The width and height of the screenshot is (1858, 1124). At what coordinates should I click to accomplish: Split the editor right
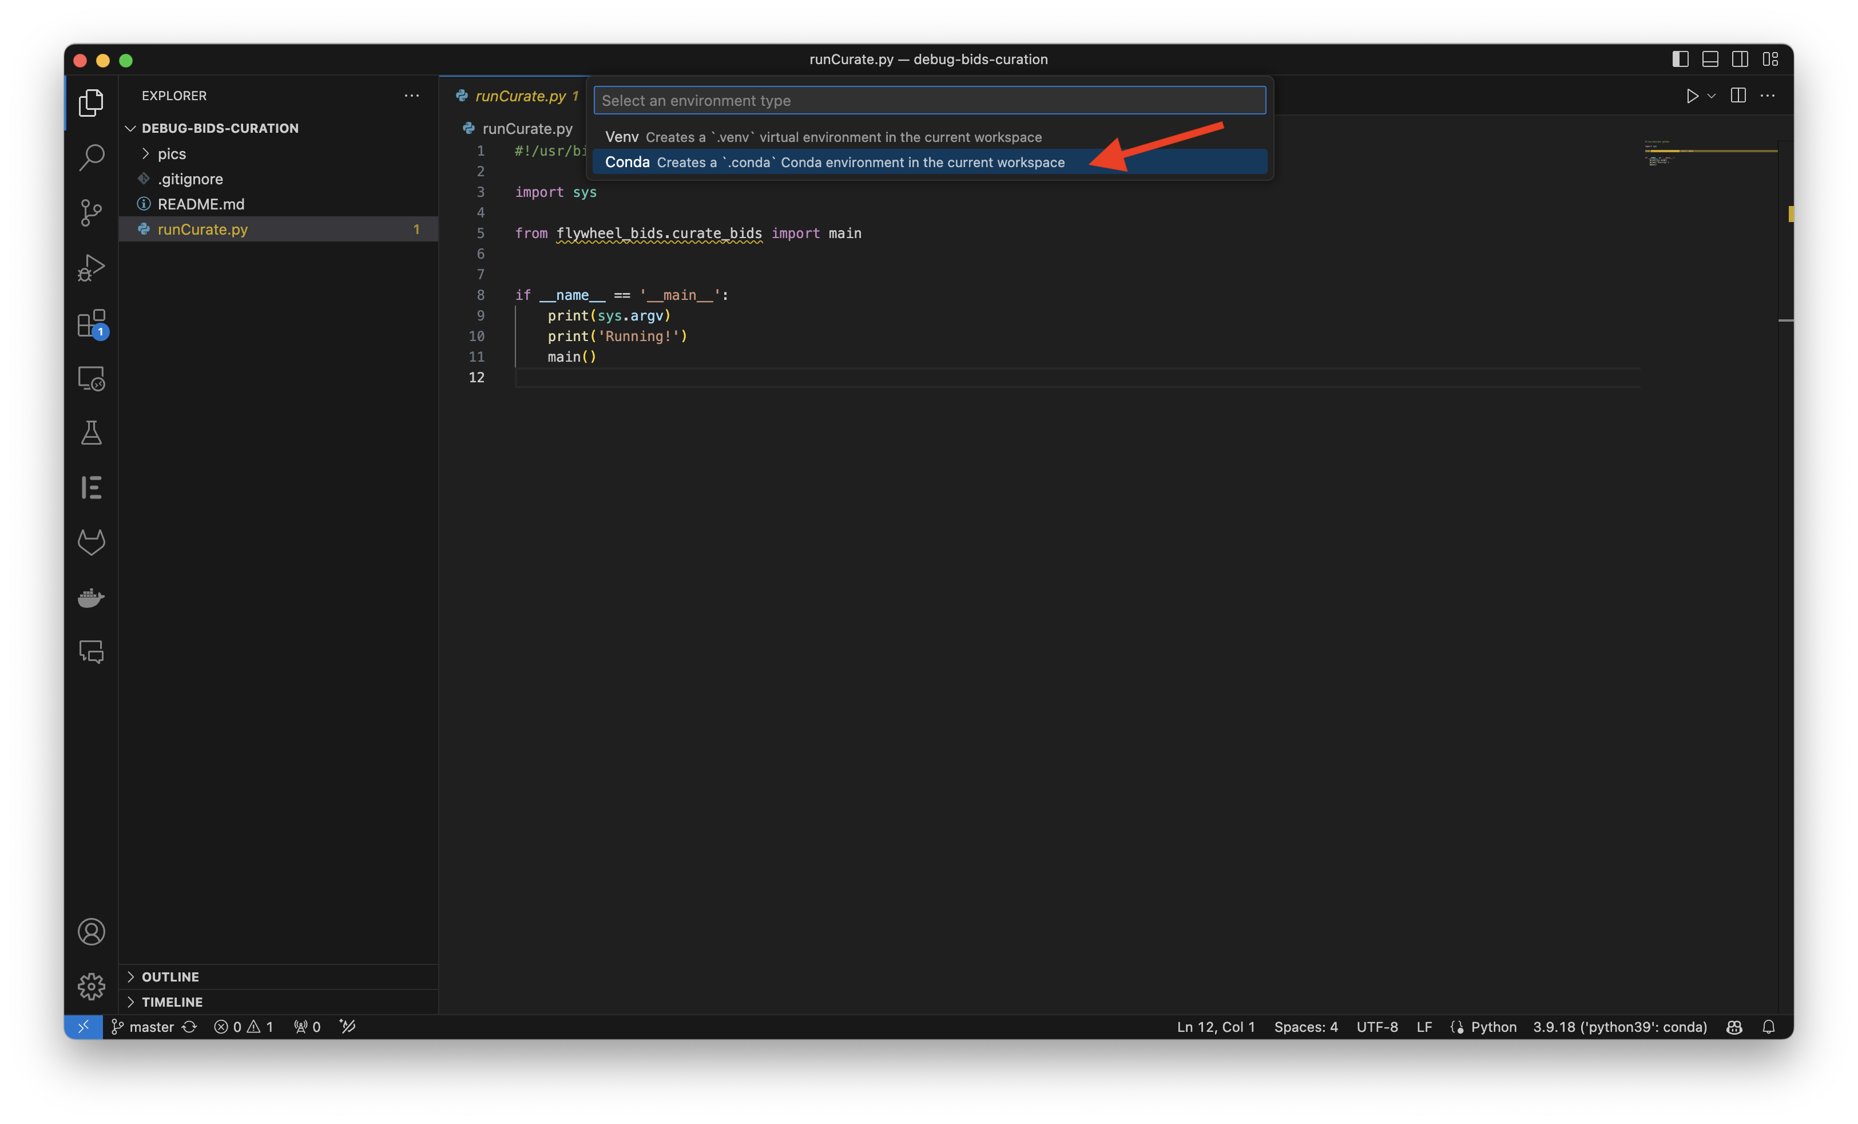coord(1738,95)
